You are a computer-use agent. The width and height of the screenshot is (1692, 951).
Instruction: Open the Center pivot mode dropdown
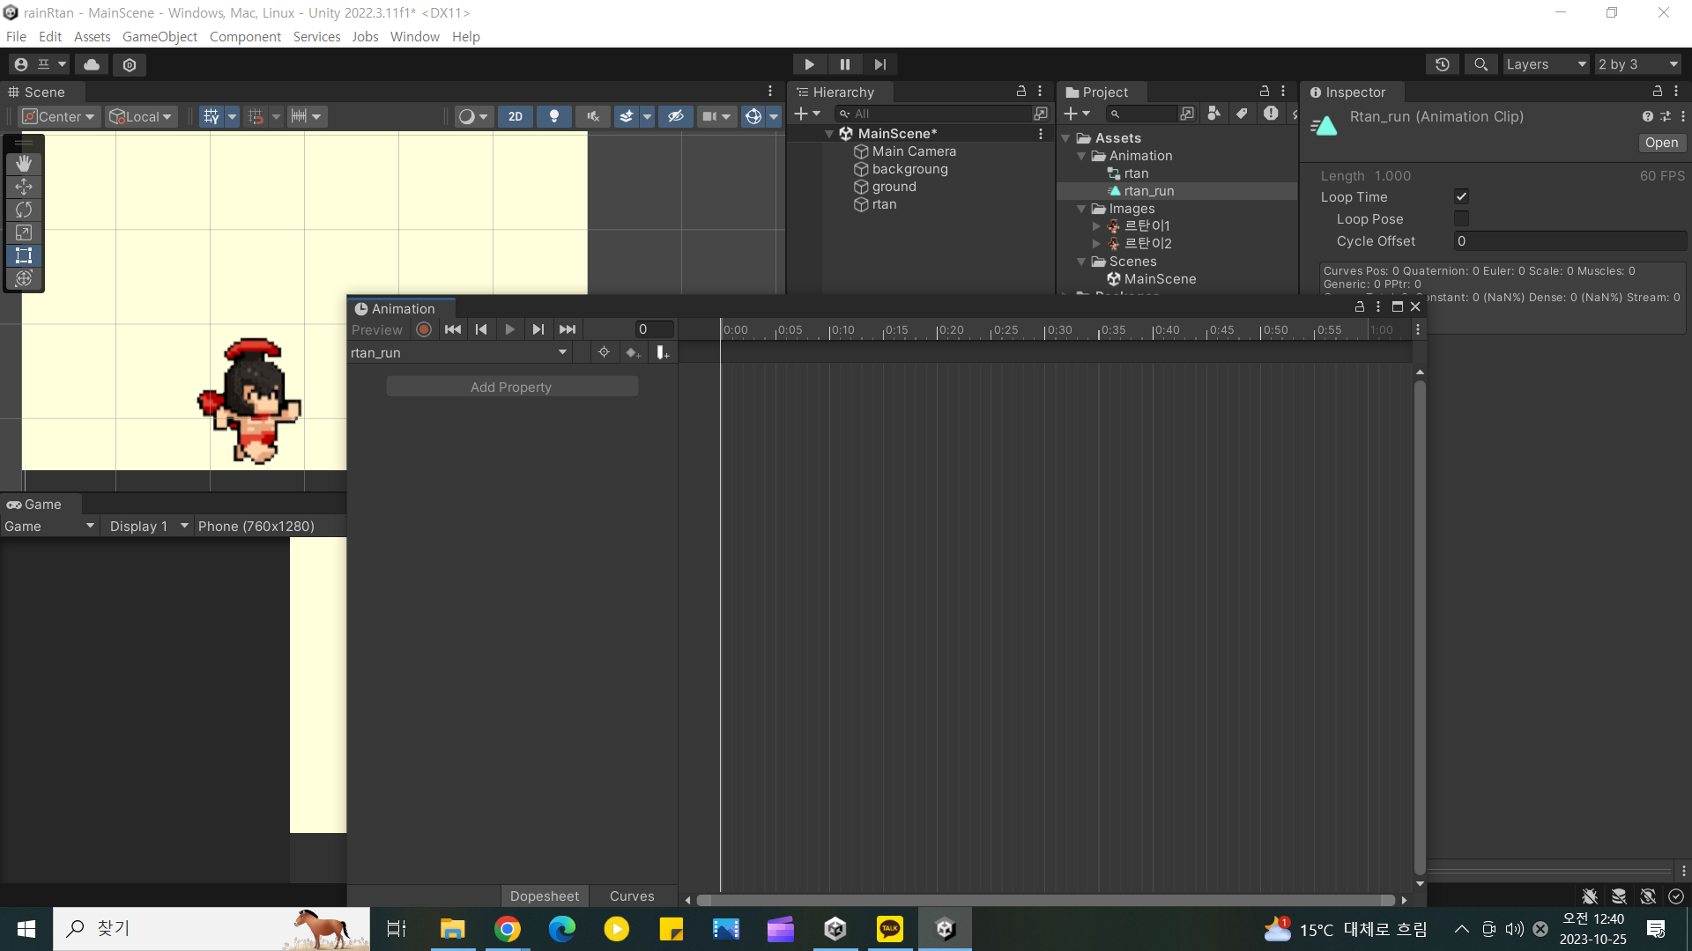pos(59,116)
